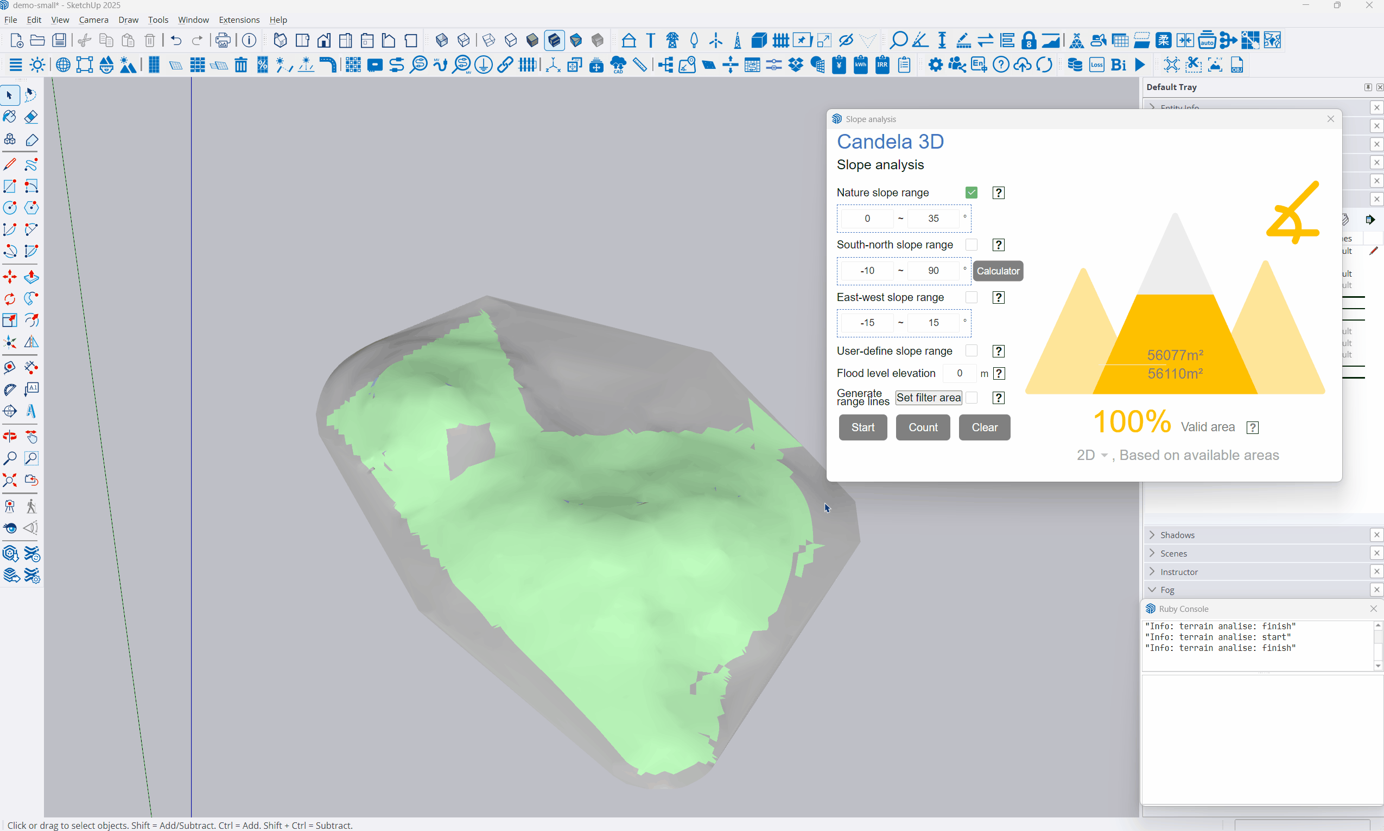
Task: Save the model with the floppy disk icon
Action: coord(59,40)
